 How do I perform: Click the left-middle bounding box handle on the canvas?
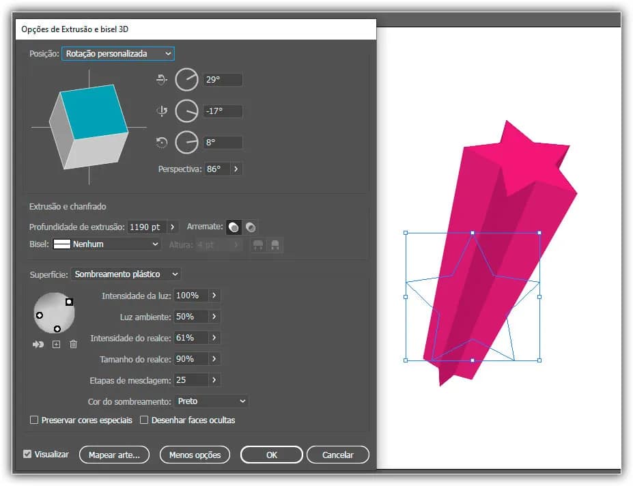[x=406, y=297]
